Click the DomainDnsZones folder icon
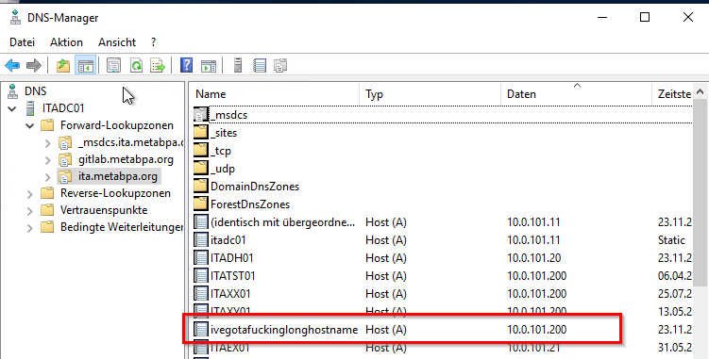 coord(201,187)
